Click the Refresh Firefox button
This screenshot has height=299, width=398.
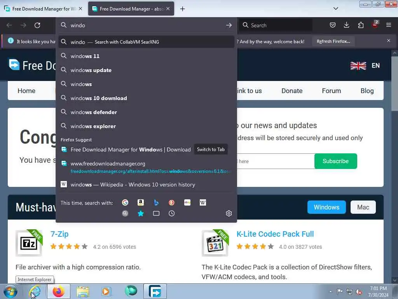click(333, 41)
